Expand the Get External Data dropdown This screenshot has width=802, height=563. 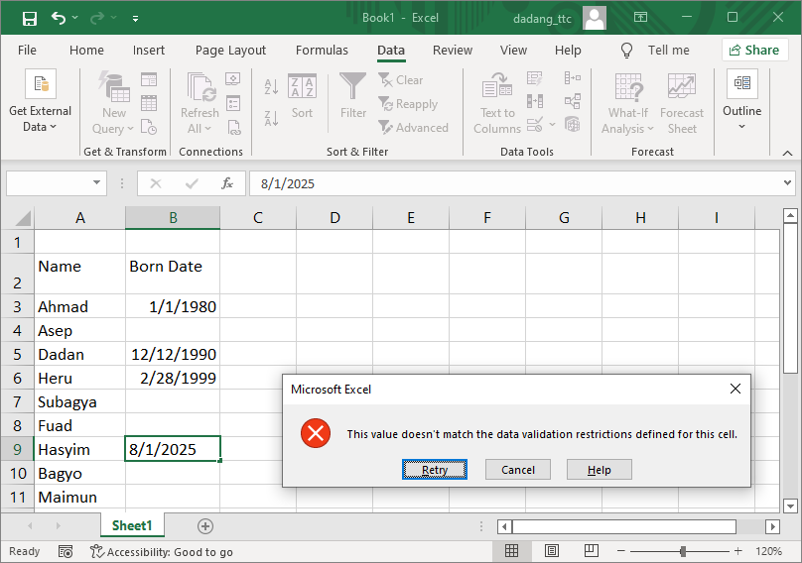pos(41,103)
